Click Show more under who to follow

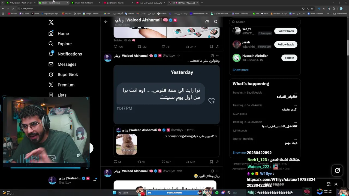point(240,70)
